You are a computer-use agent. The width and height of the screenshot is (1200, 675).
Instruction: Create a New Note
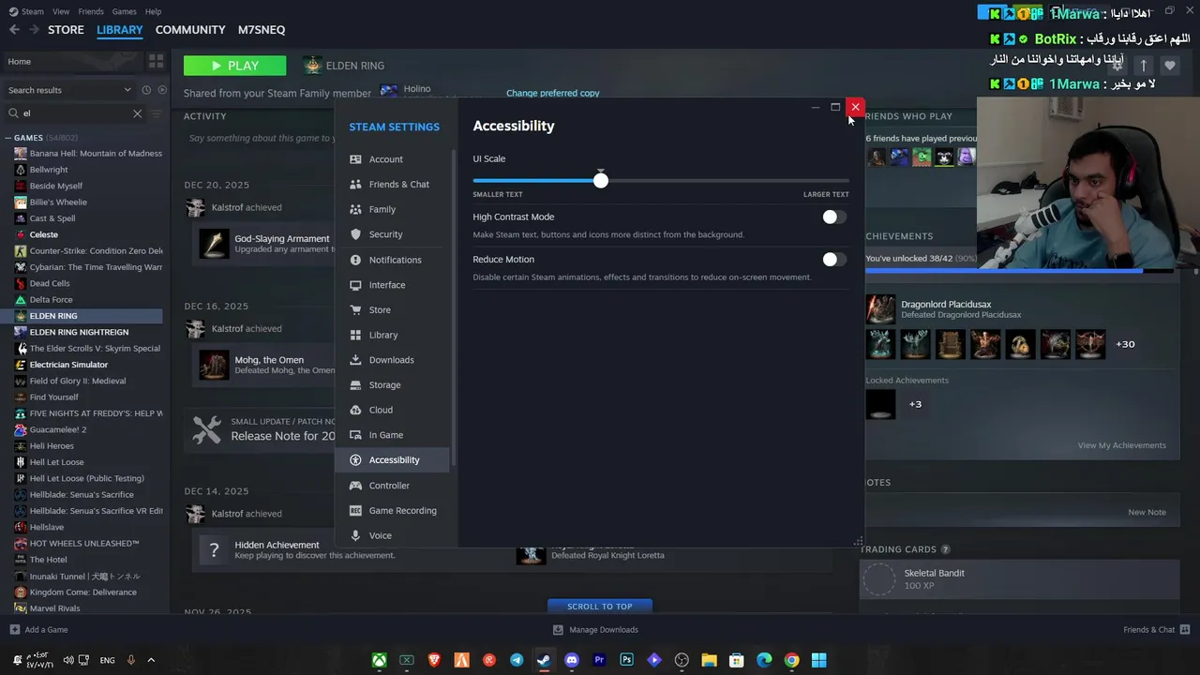(1147, 512)
